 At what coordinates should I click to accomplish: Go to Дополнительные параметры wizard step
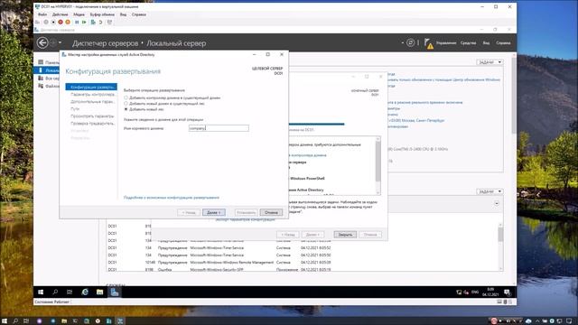pyautogui.click(x=92, y=101)
